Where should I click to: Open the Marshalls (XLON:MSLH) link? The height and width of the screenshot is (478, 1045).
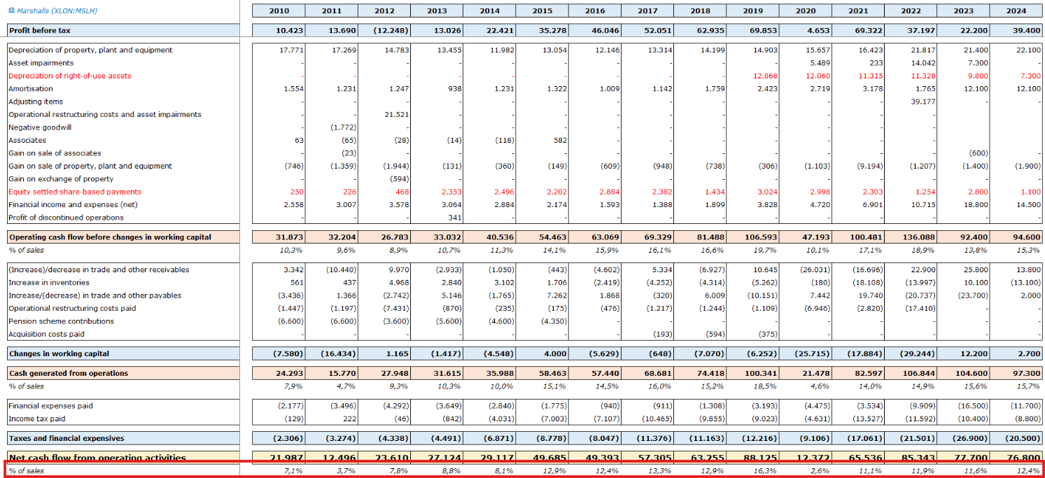coord(56,11)
